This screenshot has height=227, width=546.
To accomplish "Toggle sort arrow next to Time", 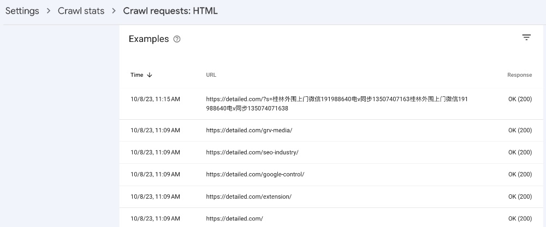I will [150, 75].
